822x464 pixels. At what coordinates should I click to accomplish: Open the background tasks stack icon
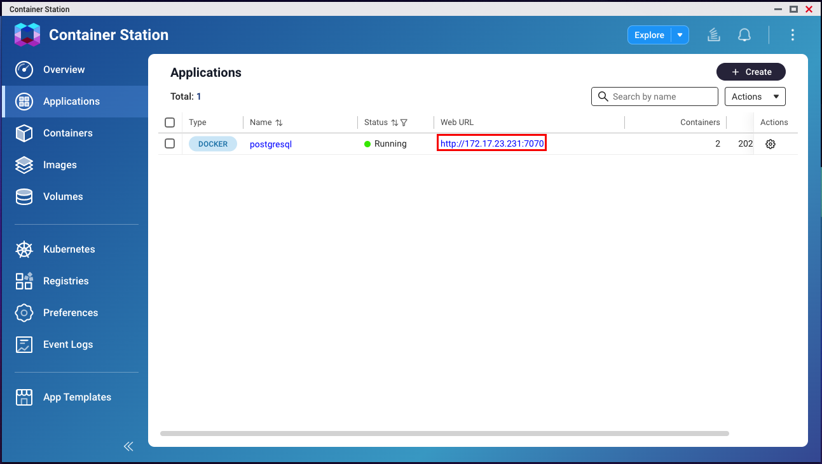click(x=714, y=35)
